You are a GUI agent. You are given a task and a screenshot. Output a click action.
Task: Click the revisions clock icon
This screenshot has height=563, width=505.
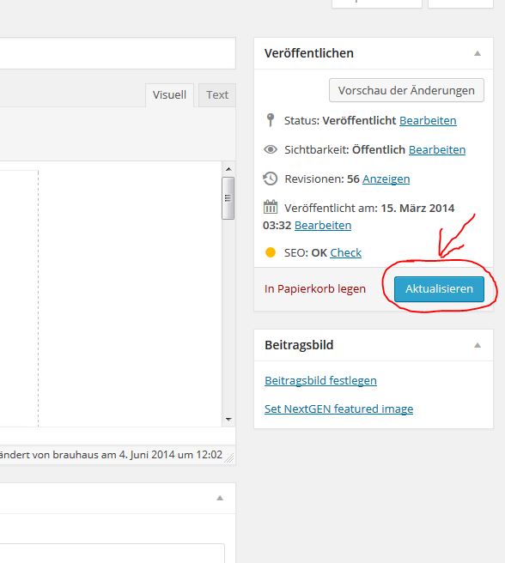270,179
